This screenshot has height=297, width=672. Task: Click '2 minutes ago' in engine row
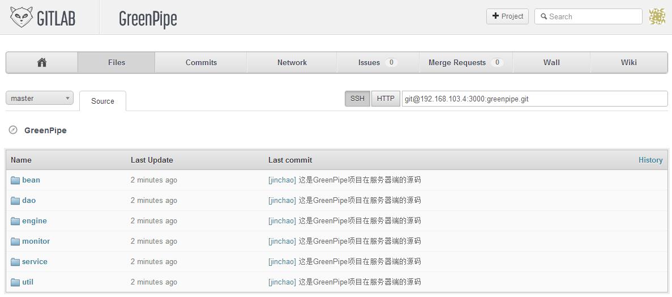coord(154,221)
